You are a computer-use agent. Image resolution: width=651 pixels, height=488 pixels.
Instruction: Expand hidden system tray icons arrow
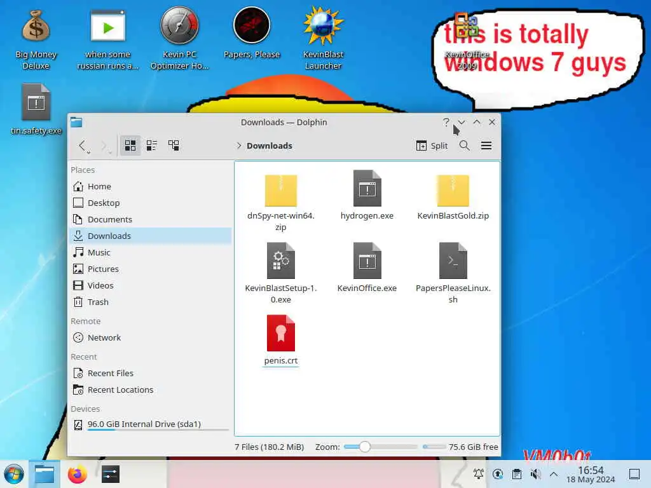click(x=554, y=474)
